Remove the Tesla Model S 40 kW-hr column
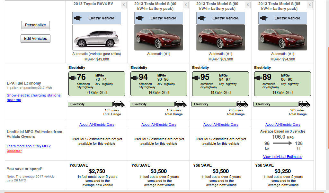This screenshot has width=329, height=193. [x=186, y=5]
